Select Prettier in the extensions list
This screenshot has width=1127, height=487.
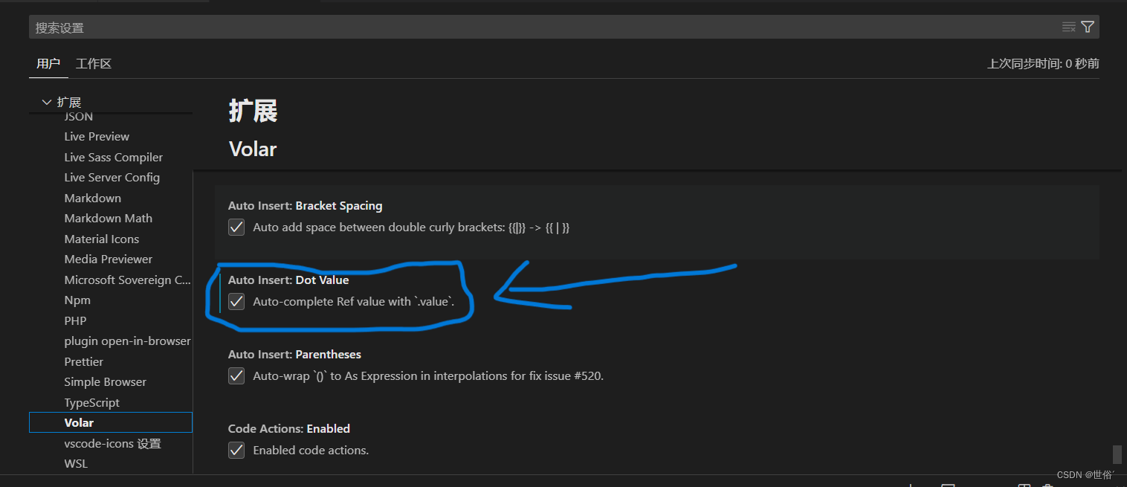tap(83, 361)
